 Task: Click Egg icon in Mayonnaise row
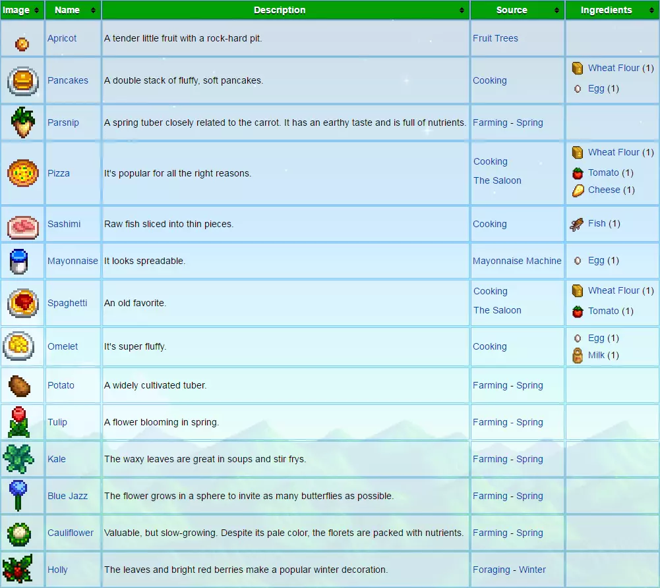(578, 261)
